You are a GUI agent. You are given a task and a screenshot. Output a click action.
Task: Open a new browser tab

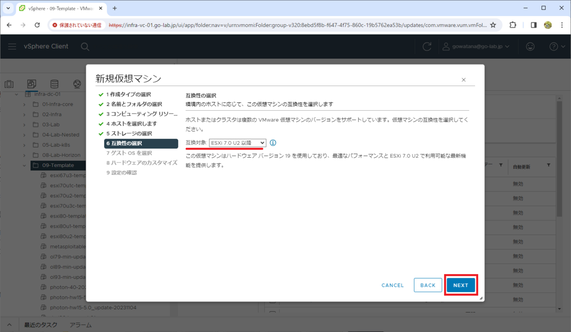coord(115,8)
